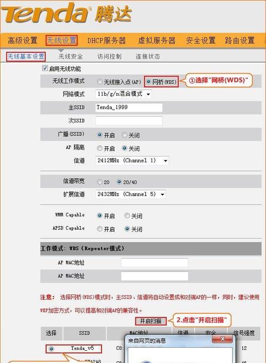Select 无线接入点(AP) work mode radio
The height and width of the screenshot is (363, 266).
tap(99, 82)
